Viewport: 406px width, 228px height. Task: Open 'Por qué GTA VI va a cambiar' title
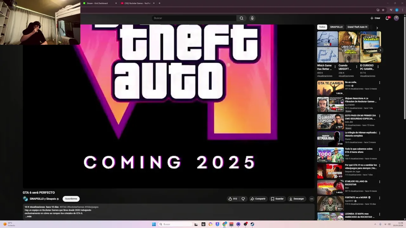pyautogui.click(x=361, y=167)
